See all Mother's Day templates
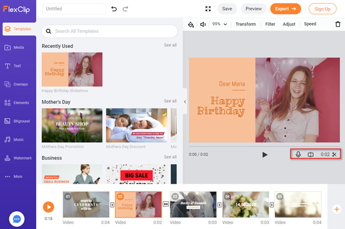The height and width of the screenshot is (229, 345). click(x=170, y=101)
